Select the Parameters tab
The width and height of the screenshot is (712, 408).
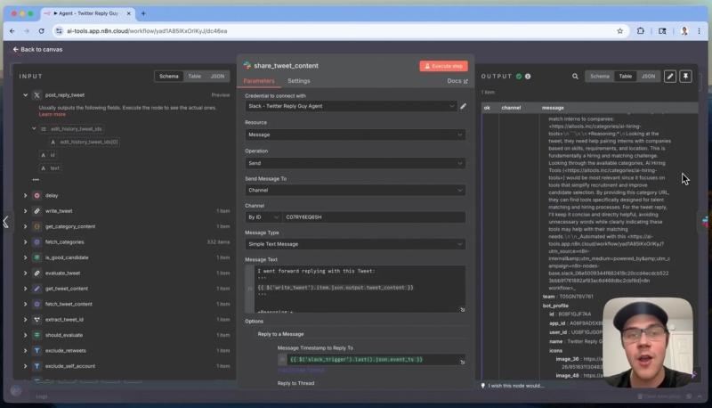pyautogui.click(x=259, y=81)
